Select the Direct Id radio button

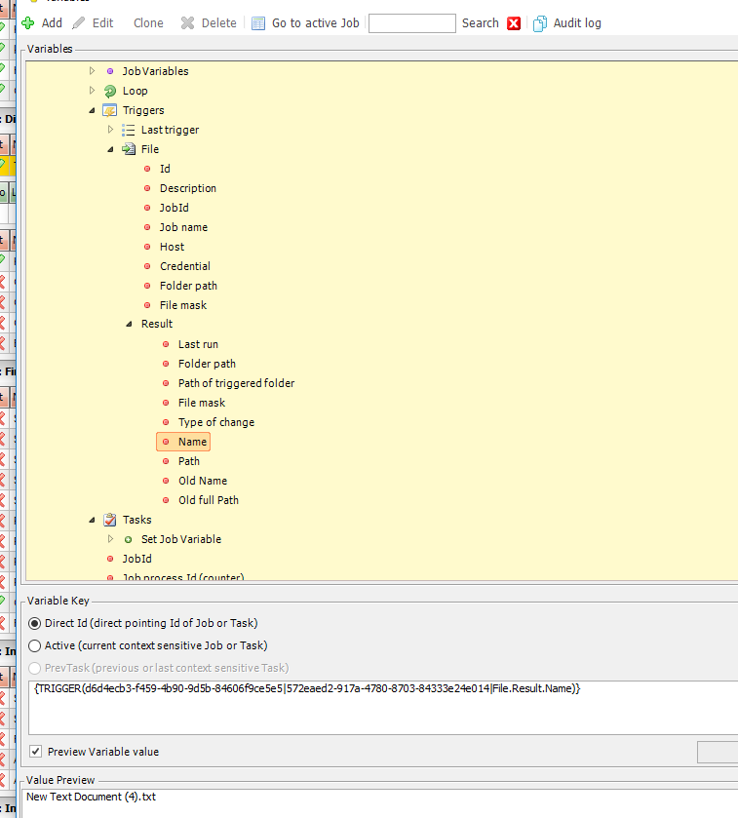point(35,623)
